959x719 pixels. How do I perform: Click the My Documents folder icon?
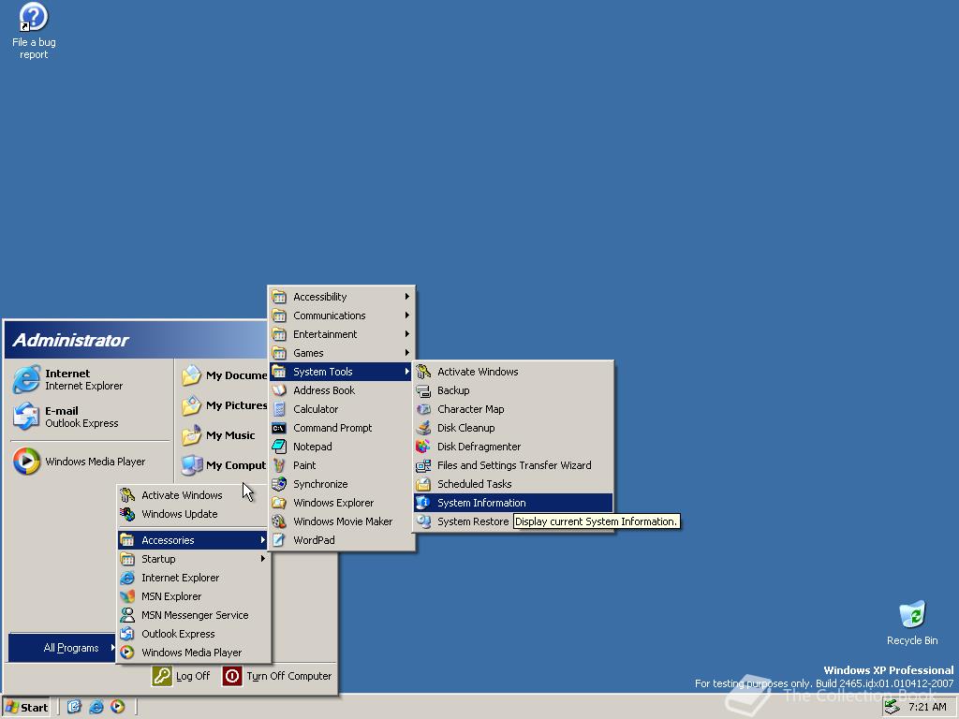click(x=191, y=375)
